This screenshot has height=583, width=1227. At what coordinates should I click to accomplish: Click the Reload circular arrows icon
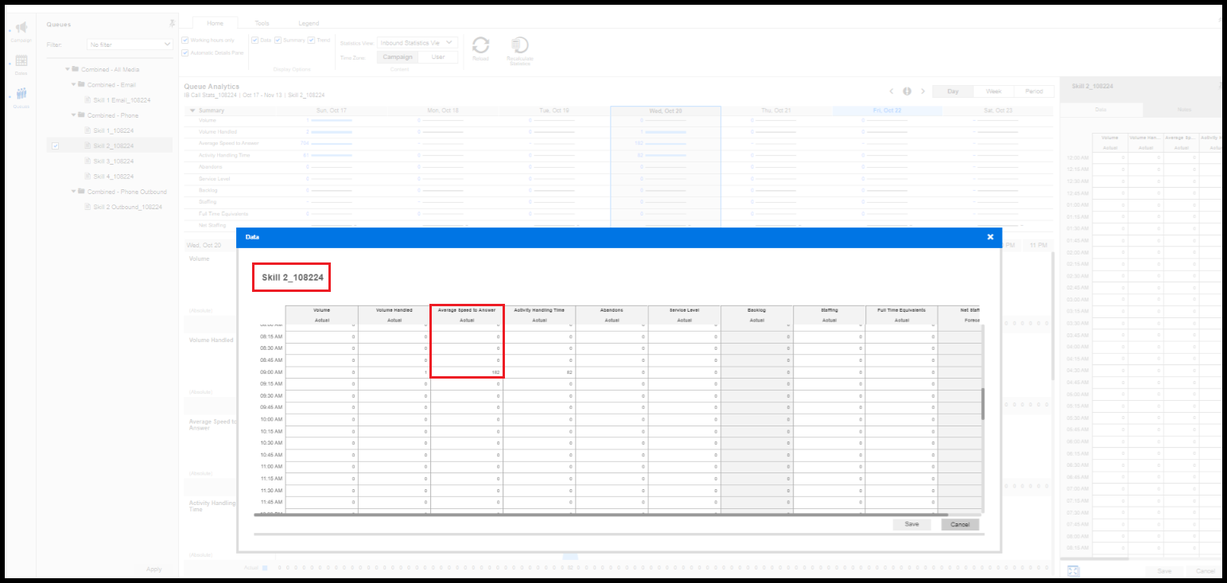[x=480, y=45]
